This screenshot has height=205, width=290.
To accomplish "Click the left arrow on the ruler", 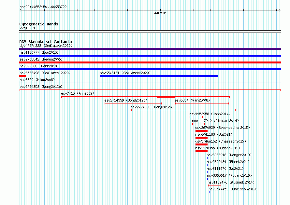I will click(20, 10).
